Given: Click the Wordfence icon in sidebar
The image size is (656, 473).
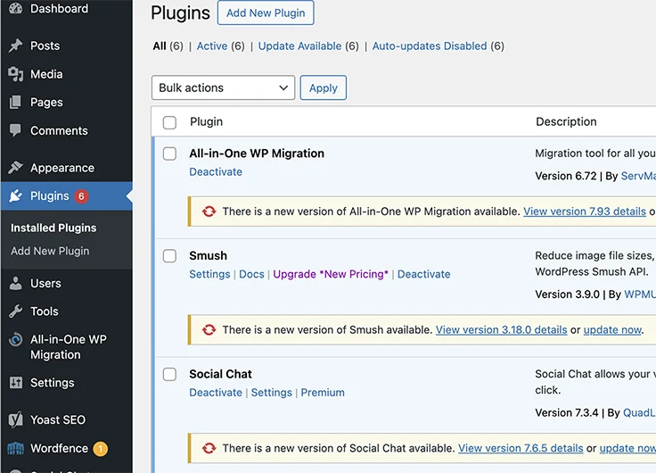Looking at the screenshot, I should (x=16, y=448).
